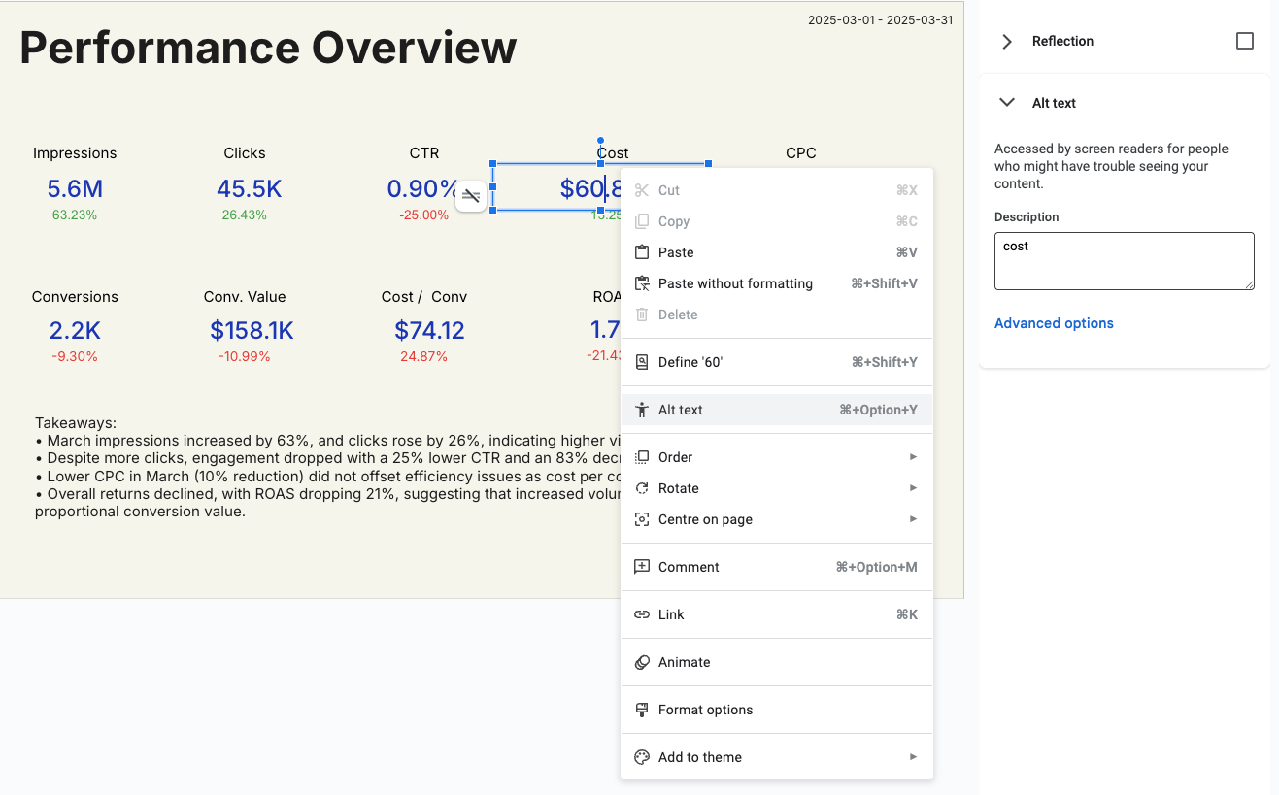Click the Animate motion icon
Screen dimensions: 1279x795
click(x=641, y=662)
